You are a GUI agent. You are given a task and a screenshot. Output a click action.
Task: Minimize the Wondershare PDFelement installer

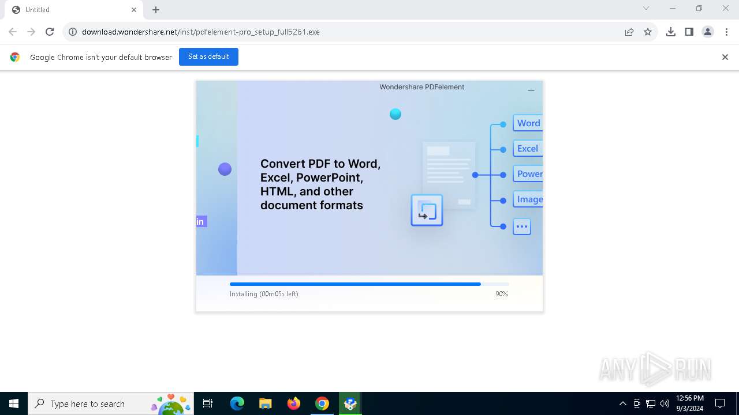pos(531,89)
